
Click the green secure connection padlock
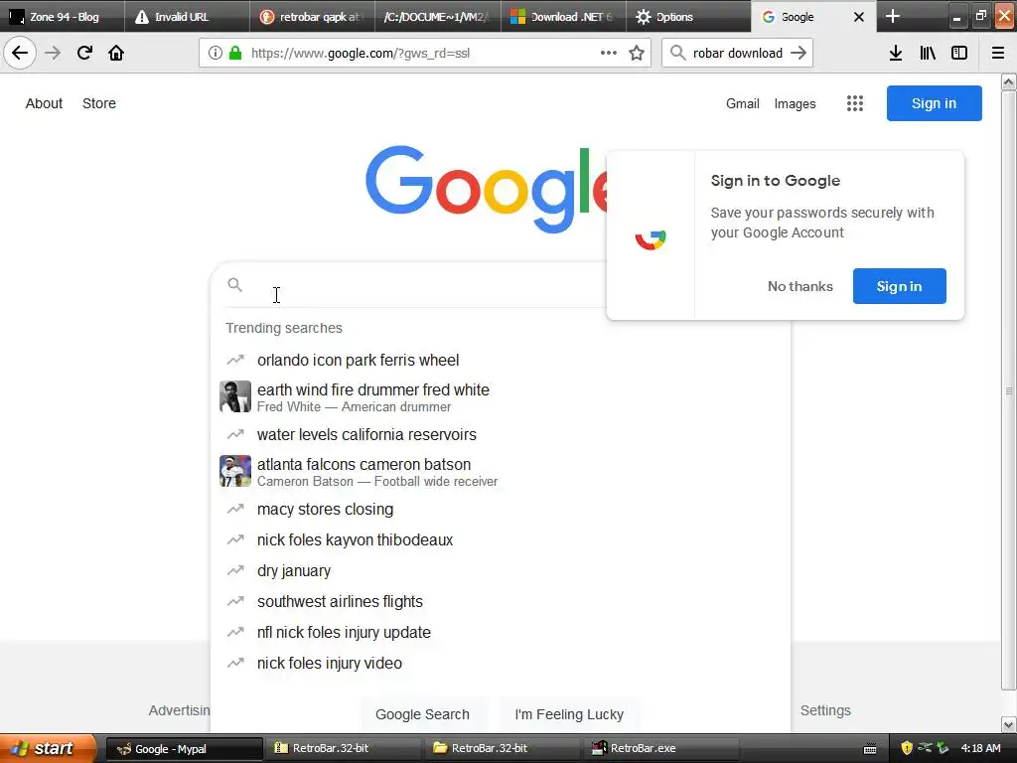[x=235, y=54]
